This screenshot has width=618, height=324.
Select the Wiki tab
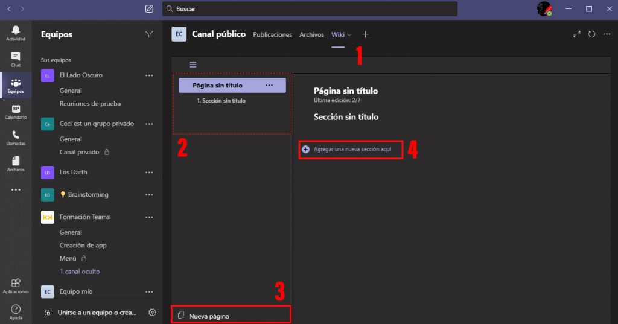pos(338,34)
